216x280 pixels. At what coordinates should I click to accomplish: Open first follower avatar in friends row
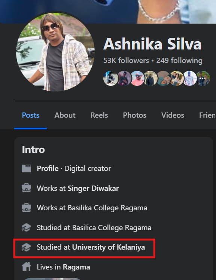pos(111,78)
